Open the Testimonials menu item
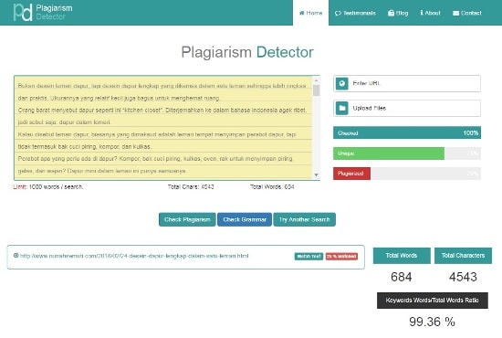 click(355, 13)
